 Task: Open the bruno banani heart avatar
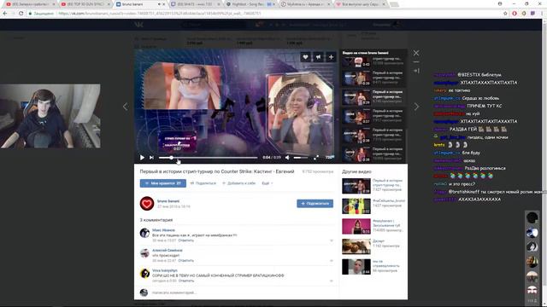point(147,204)
